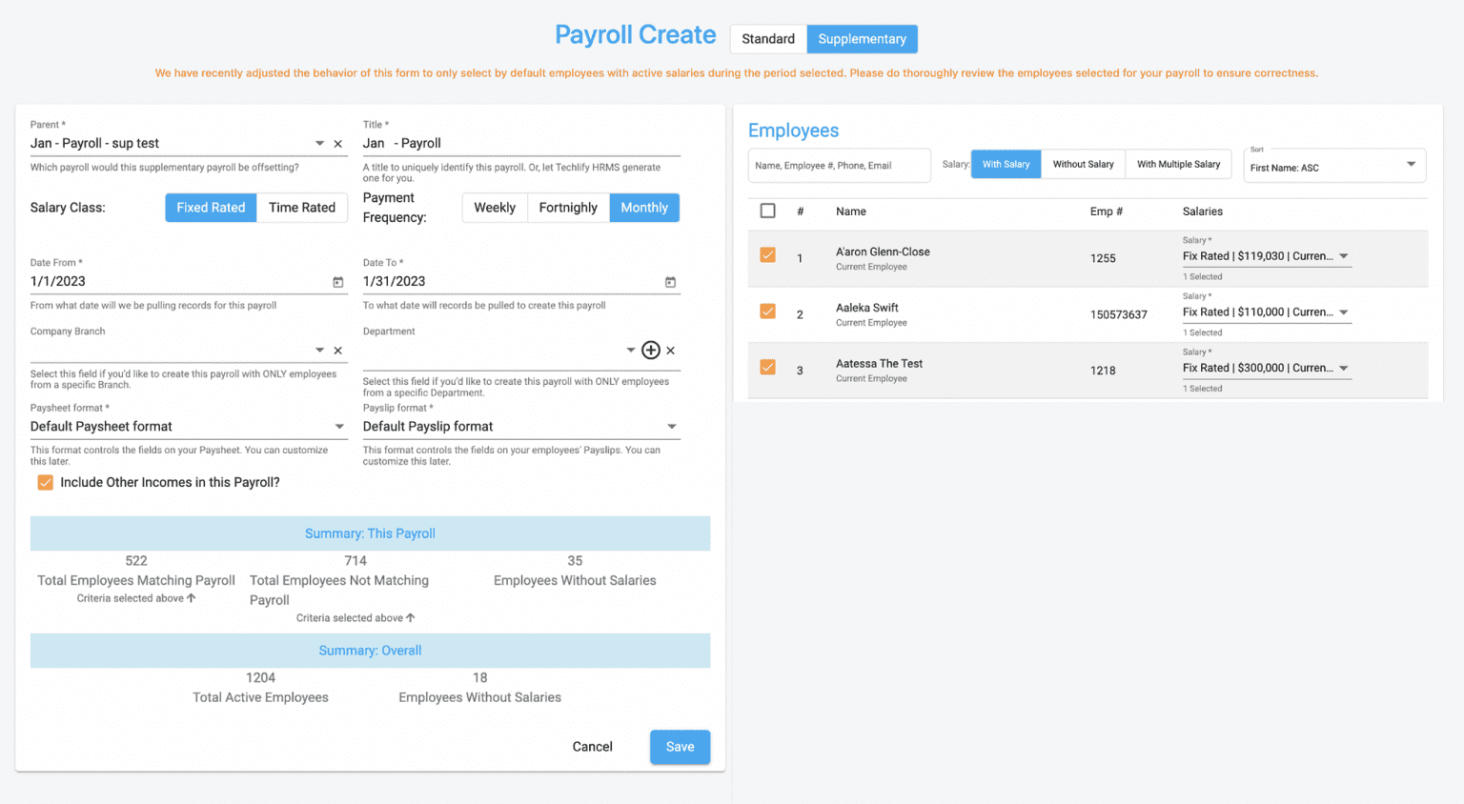The image size is (1464, 804).
Task: Click the up arrow below Total Employees Not Matching
Action: point(410,617)
